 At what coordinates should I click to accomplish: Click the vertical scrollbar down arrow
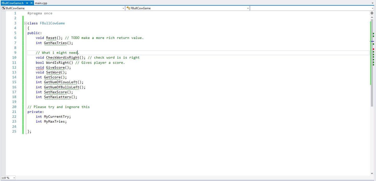372,173
